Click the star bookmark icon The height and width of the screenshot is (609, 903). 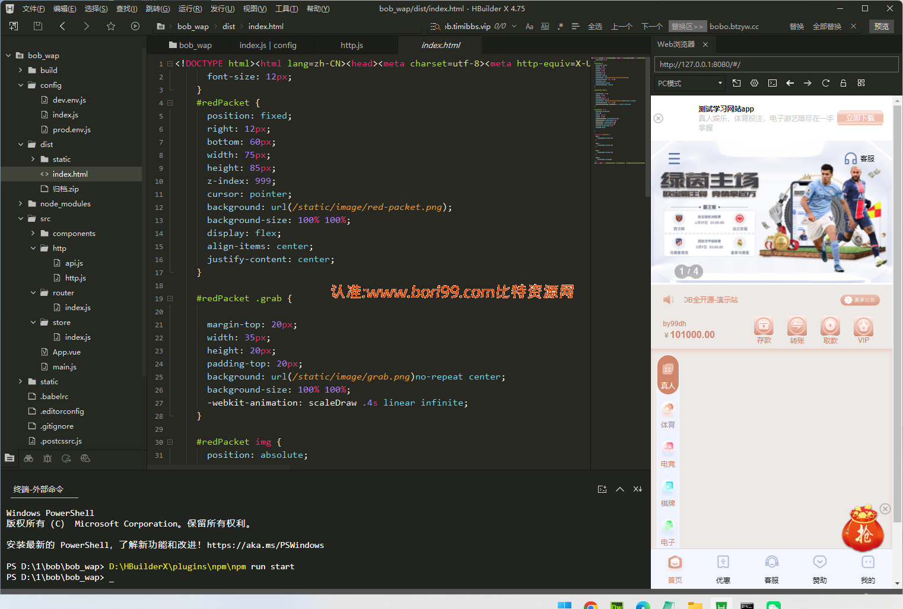pyautogui.click(x=111, y=26)
